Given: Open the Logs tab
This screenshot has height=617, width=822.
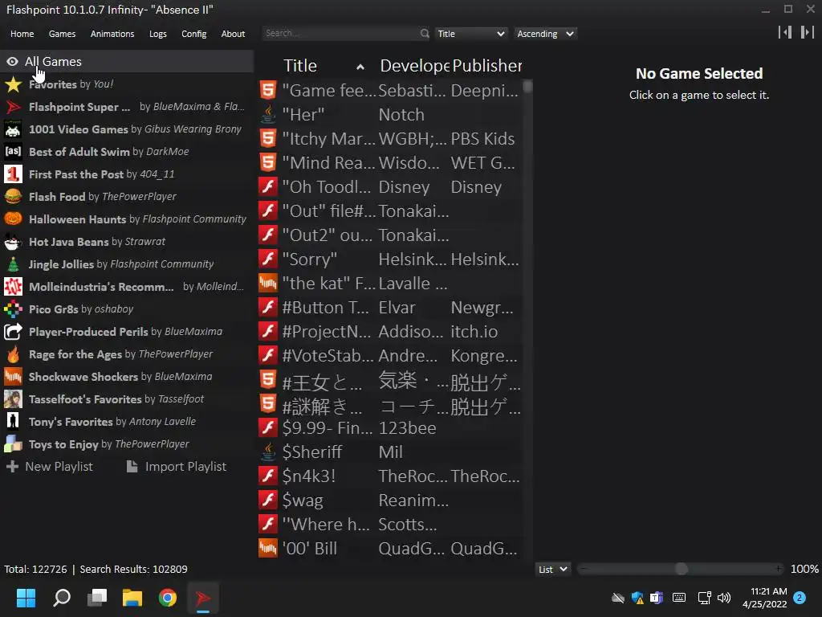Looking at the screenshot, I should click(158, 34).
